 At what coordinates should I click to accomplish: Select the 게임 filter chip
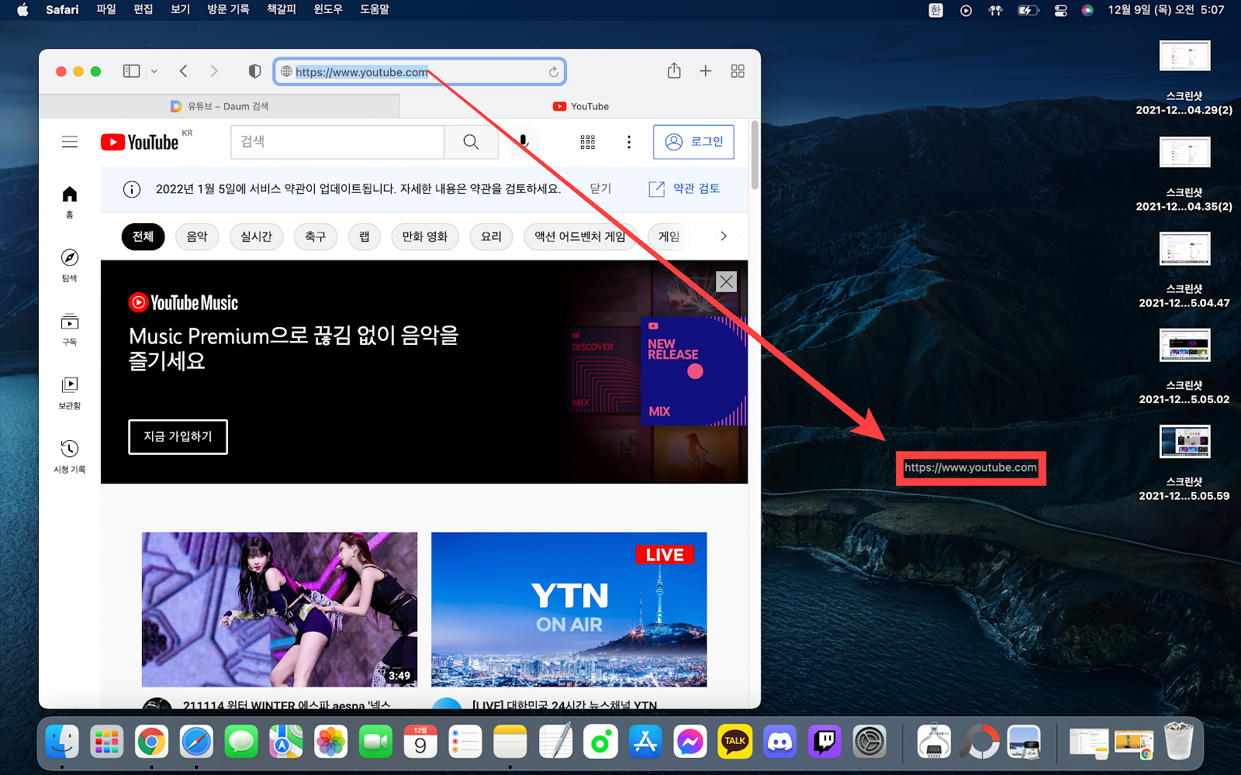669,236
